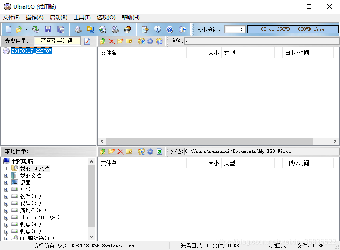Viewport: 340px width, 250px height.
Task: Open the 启动(B) menu
Action: coord(59,18)
